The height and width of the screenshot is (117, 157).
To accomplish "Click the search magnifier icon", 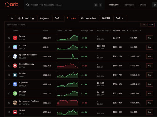I will [x=28, y=5].
